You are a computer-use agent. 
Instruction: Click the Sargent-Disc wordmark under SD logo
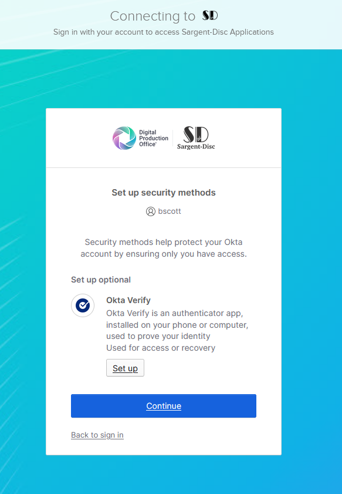(x=196, y=146)
